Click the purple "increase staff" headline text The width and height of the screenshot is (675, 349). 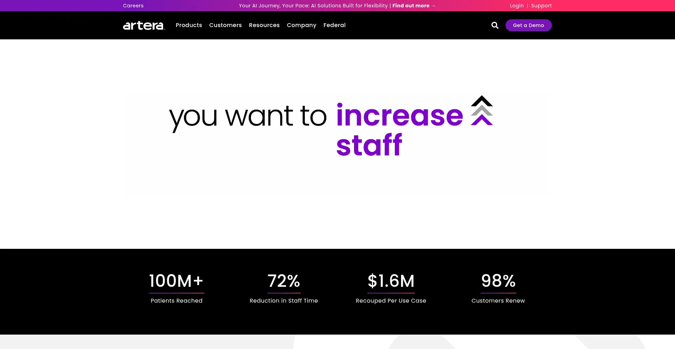click(x=399, y=116)
